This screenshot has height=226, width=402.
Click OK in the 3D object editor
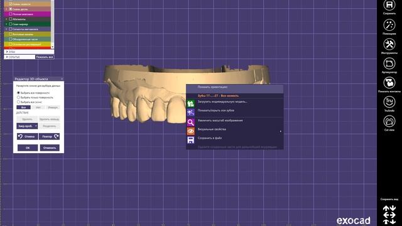[x=28, y=148]
